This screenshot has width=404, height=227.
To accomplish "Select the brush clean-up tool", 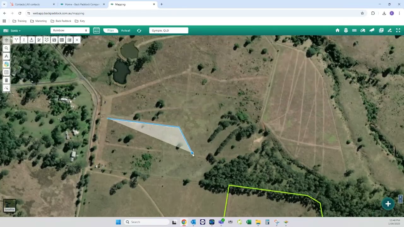I will coord(31,40).
